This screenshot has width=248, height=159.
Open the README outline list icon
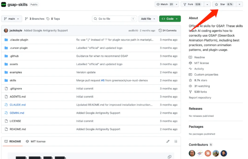(176, 142)
